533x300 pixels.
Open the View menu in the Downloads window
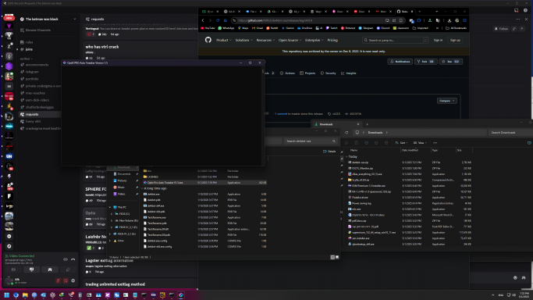pyautogui.click(x=420, y=143)
